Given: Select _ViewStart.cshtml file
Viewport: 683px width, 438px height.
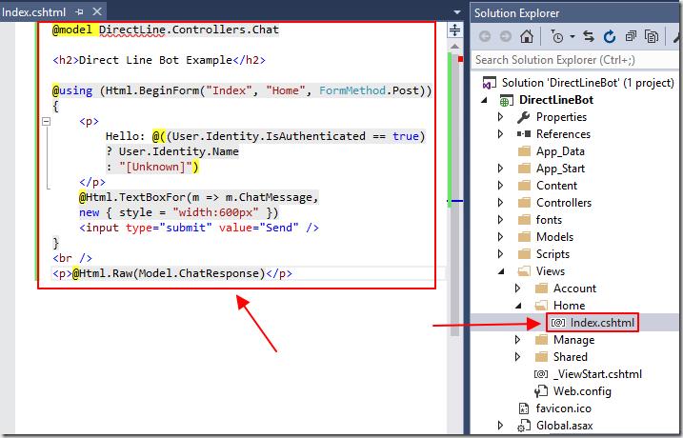Looking at the screenshot, I should [588, 374].
